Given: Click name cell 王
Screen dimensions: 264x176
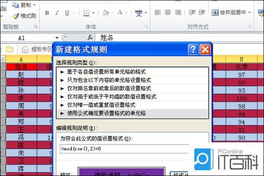Looking at the screenshot, I should (21, 130).
